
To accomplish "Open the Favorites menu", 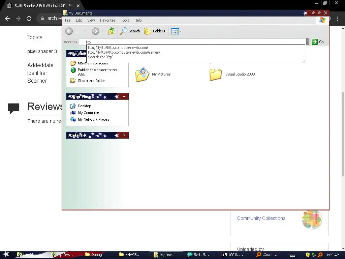I will [x=107, y=20].
